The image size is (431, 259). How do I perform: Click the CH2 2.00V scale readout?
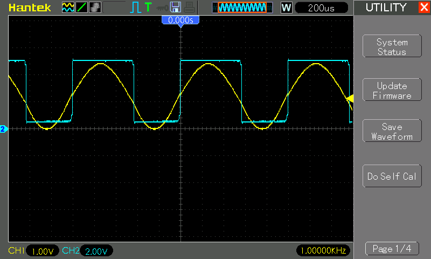[x=96, y=251]
